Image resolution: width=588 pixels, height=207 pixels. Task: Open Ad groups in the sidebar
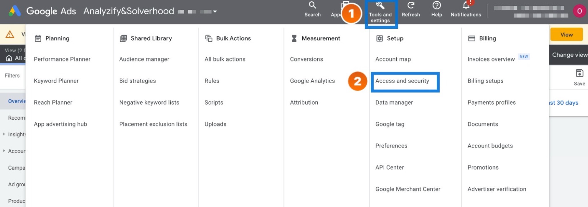17,184
